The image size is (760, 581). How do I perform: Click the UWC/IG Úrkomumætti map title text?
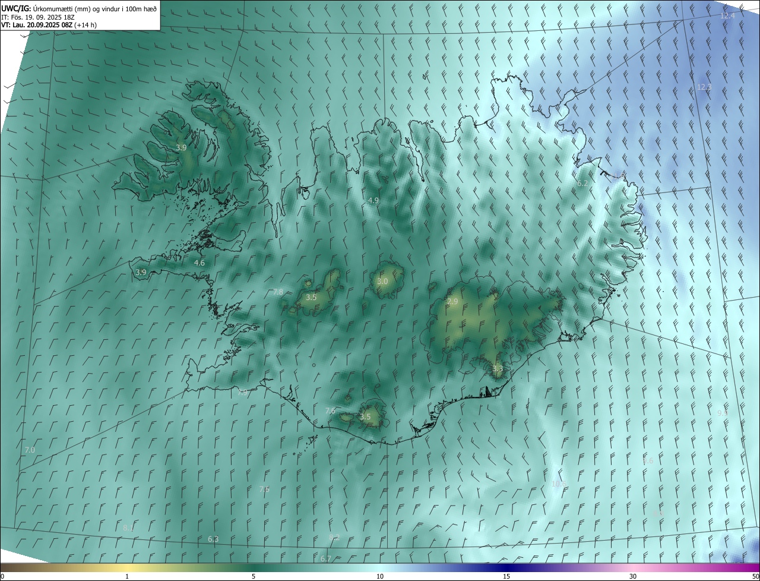pyautogui.click(x=79, y=8)
